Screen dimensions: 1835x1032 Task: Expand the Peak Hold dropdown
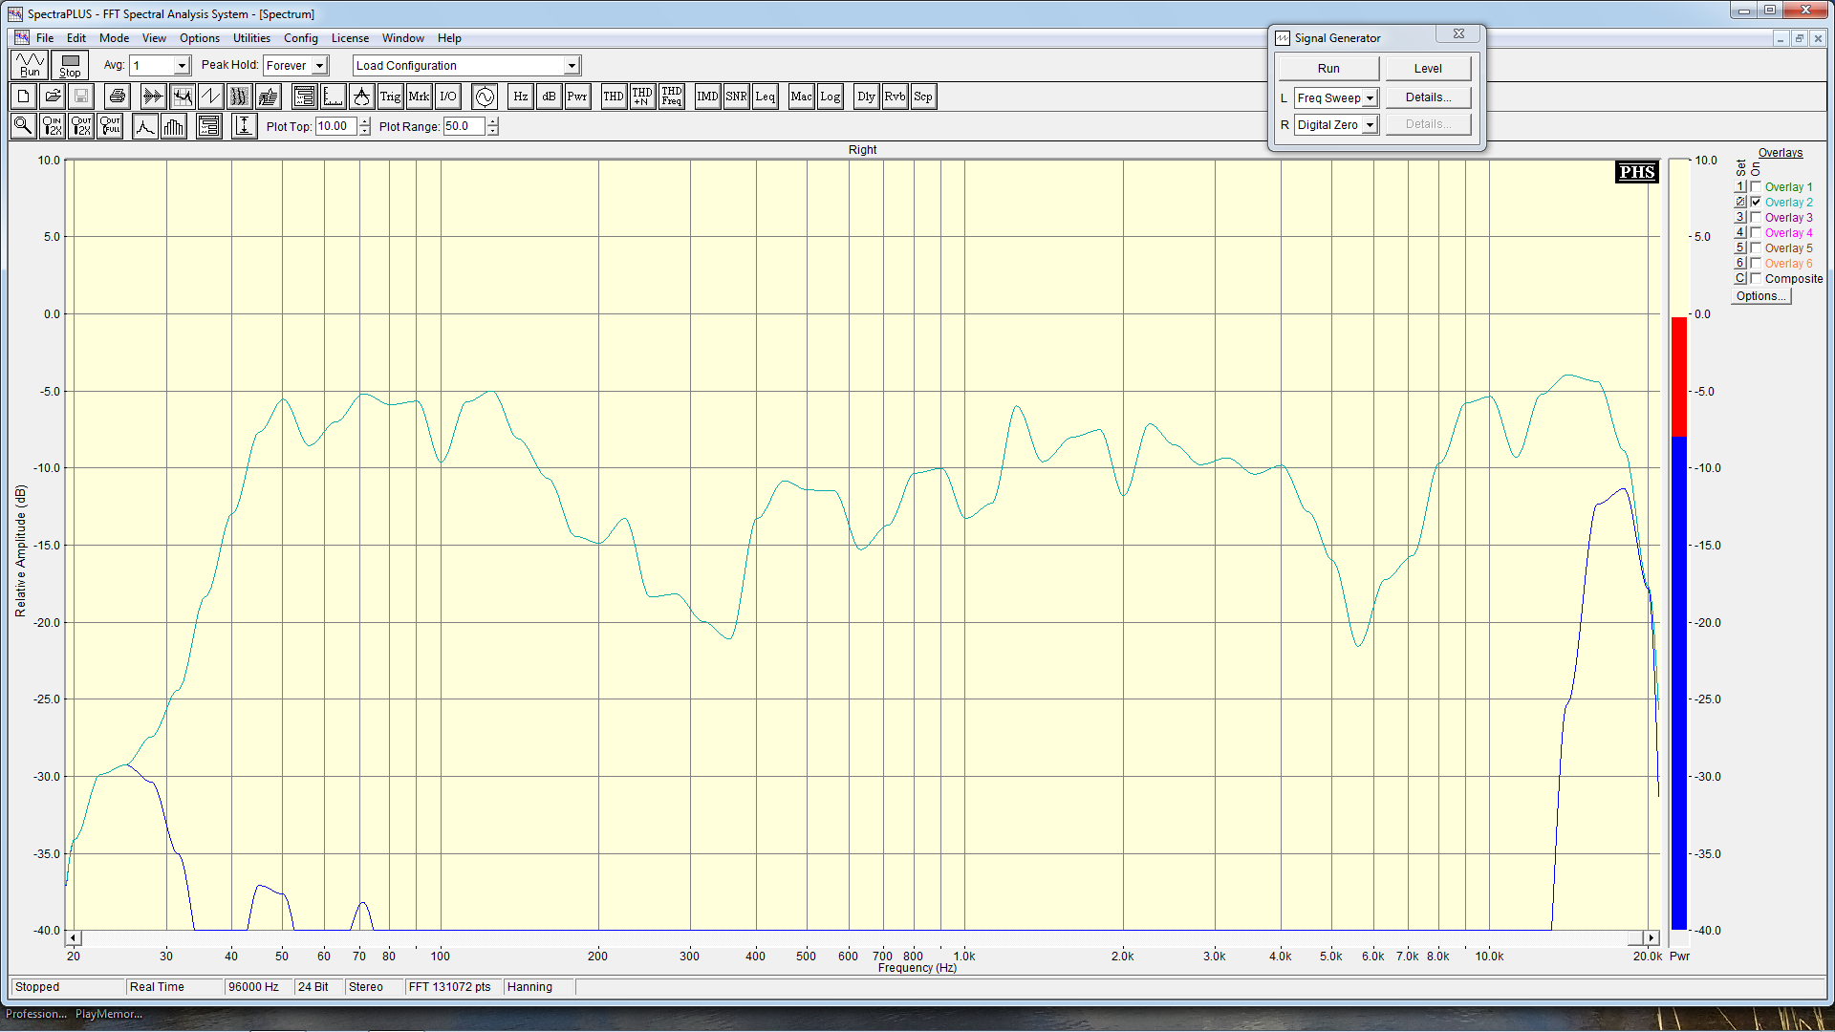pyautogui.click(x=320, y=66)
